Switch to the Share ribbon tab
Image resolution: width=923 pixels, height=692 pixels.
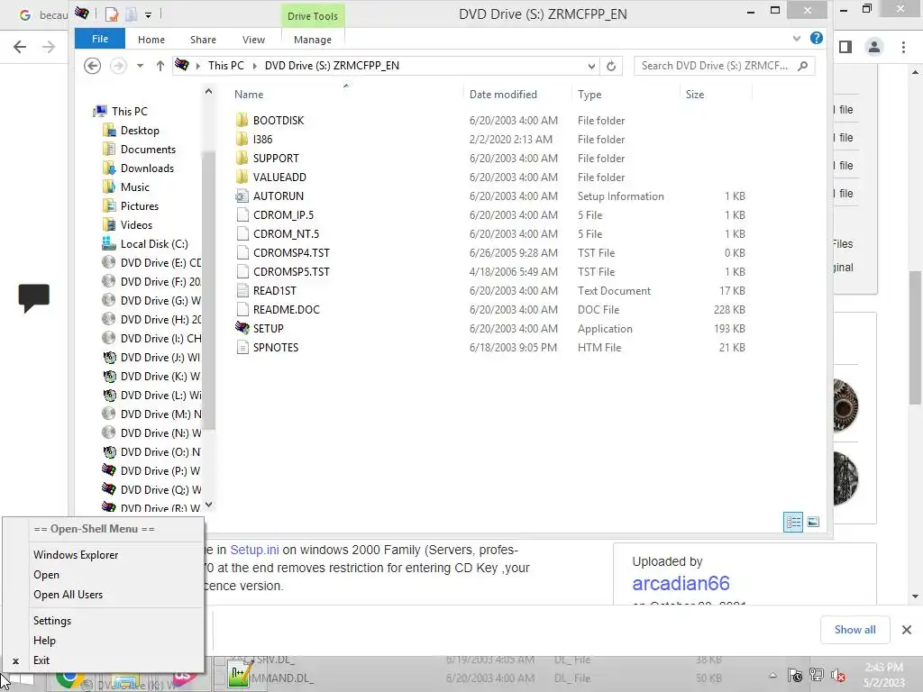pyautogui.click(x=203, y=40)
